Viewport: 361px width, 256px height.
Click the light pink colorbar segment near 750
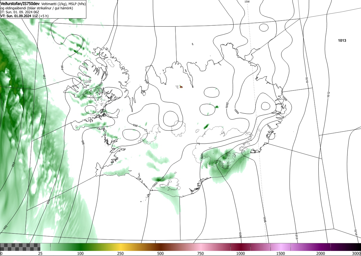(x=201, y=247)
